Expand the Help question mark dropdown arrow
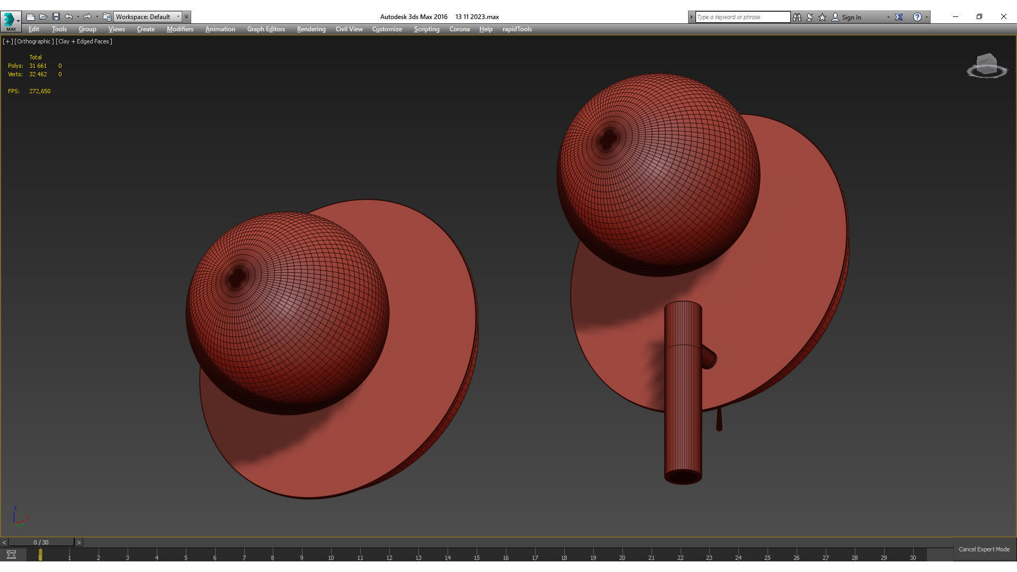The height and width of the screenshot is (572, 1017). click(926, 17)
